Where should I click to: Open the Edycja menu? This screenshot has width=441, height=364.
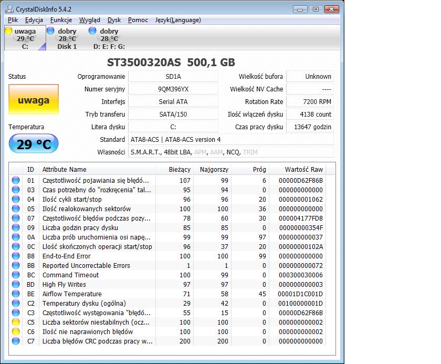coord(34,20)
